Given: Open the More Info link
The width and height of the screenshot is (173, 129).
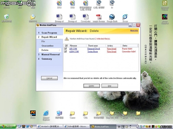Looking at the screenshot, I should 134,30.
